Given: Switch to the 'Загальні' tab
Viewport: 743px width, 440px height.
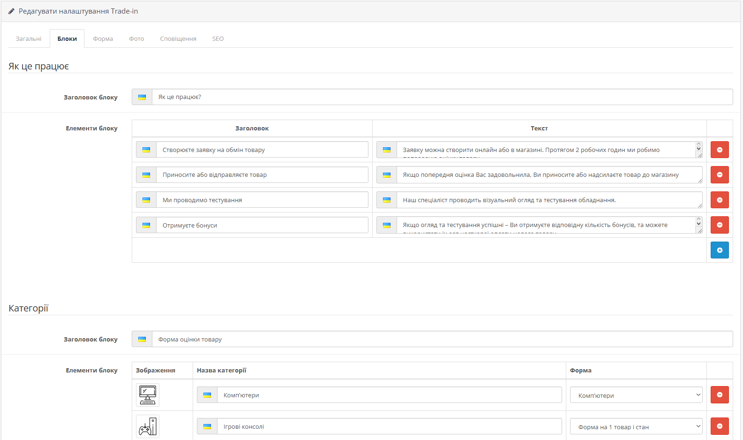Looking at the screenshot, I should pyautogui.click(x=29, y=38).
